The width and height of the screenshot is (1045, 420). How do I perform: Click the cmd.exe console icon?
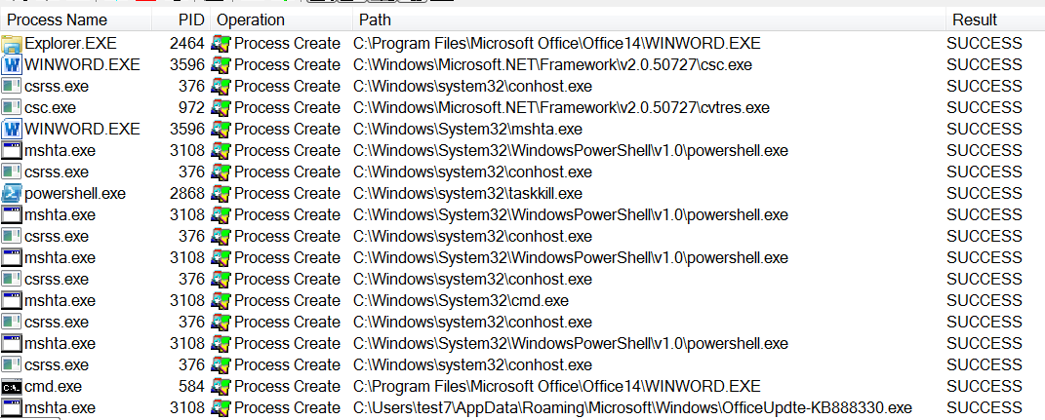click(12, 387)
